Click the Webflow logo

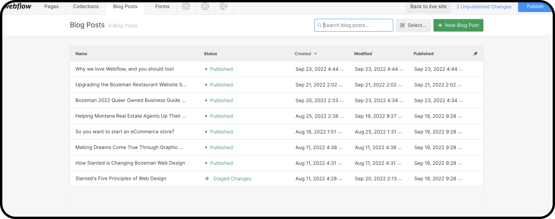[17, 6]
